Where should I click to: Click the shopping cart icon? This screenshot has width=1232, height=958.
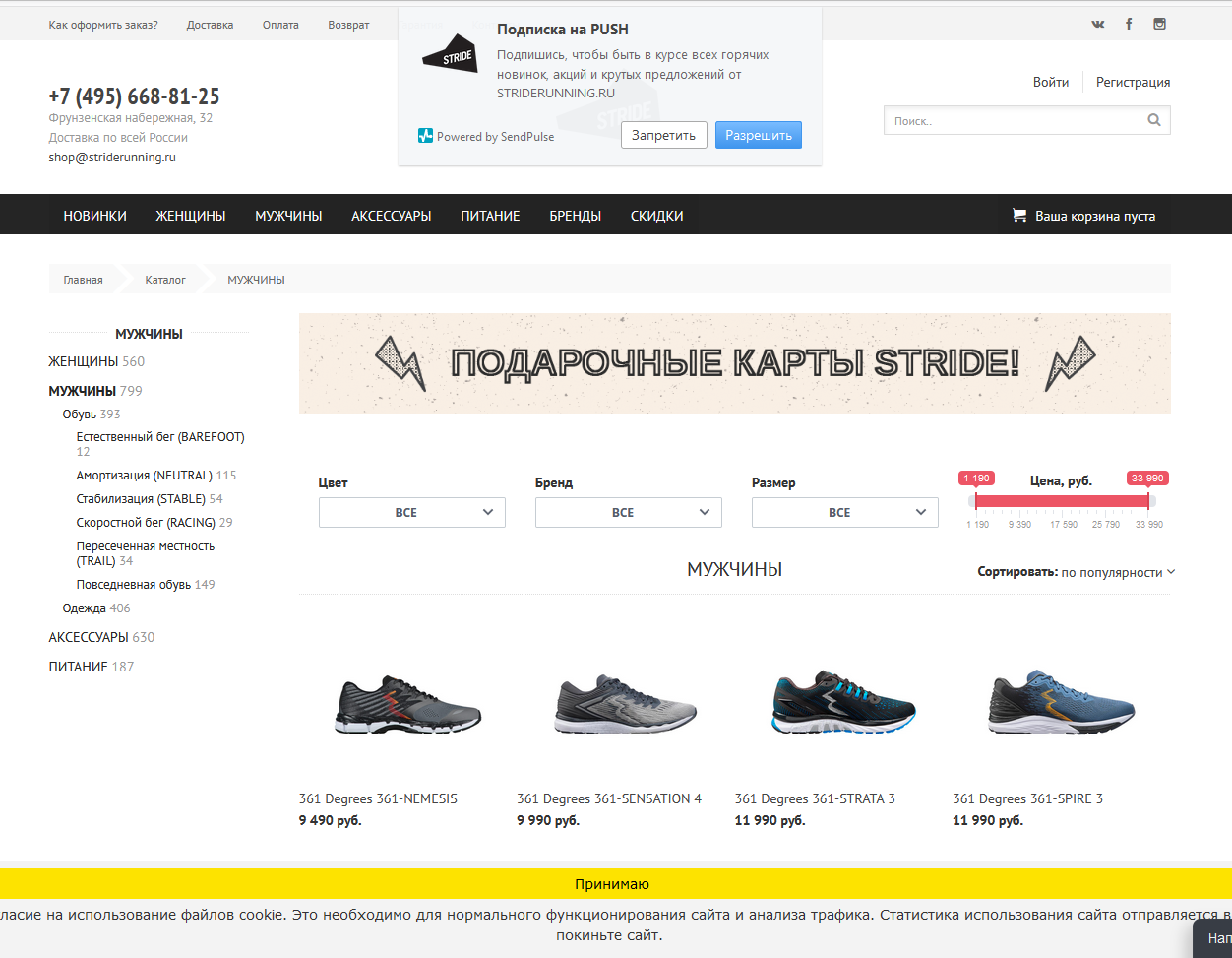[x=1018, y=215]
